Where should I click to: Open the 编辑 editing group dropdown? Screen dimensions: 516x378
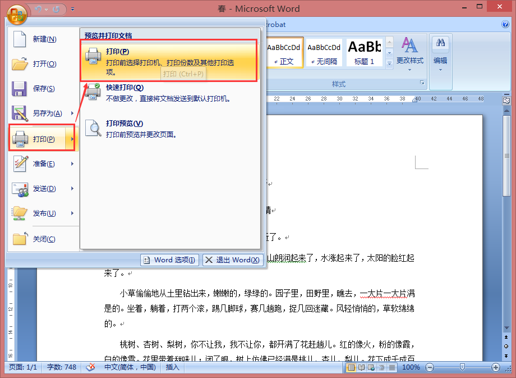(x=440, y=54)
